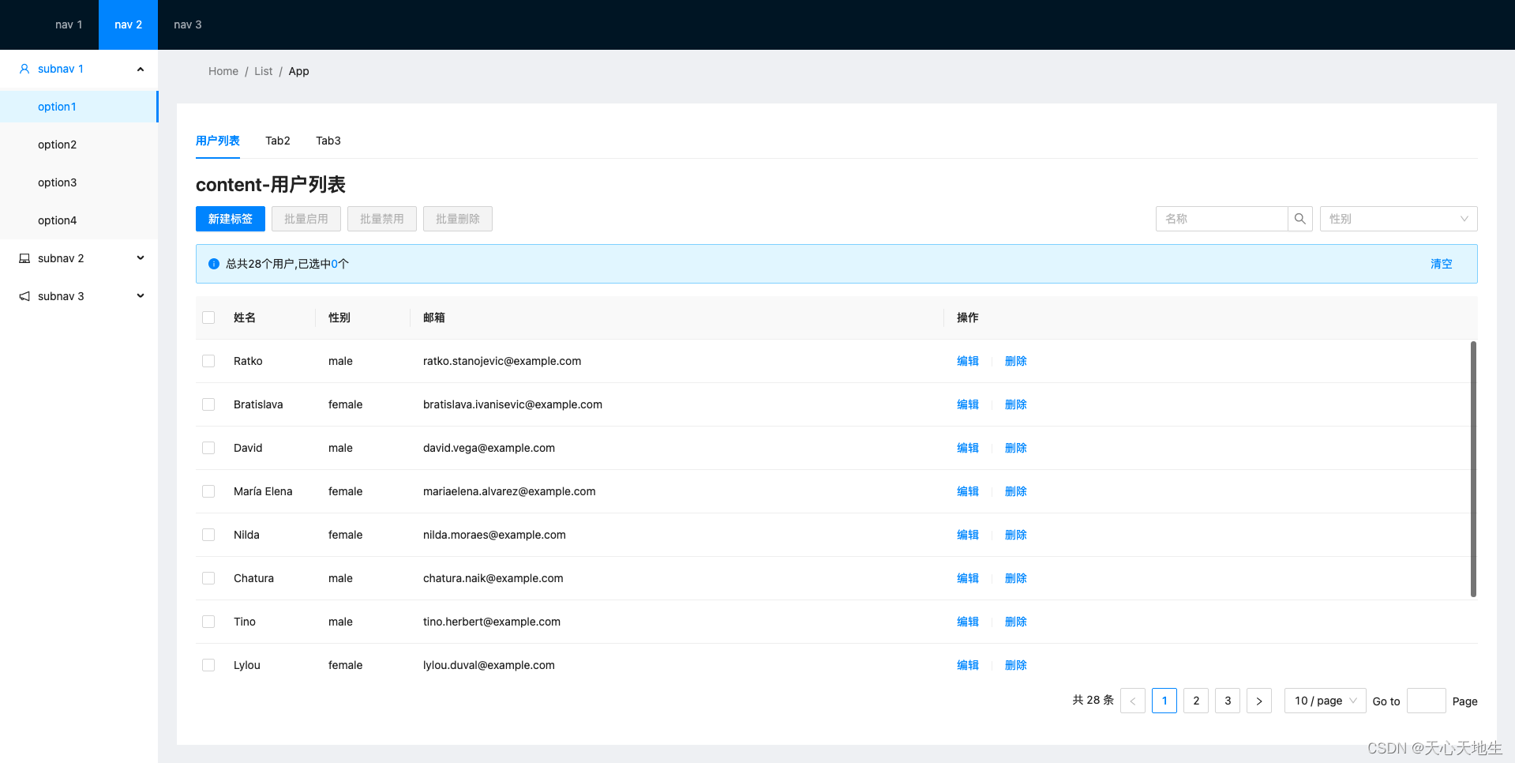The image size is (1515, 763).
Task: Delete the Lylou row
Action: [x=1016, y=665]
